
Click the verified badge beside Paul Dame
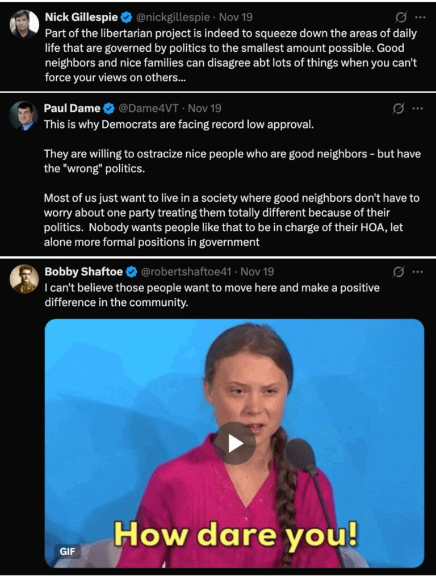pyautogui.click(x=110, y=108)
